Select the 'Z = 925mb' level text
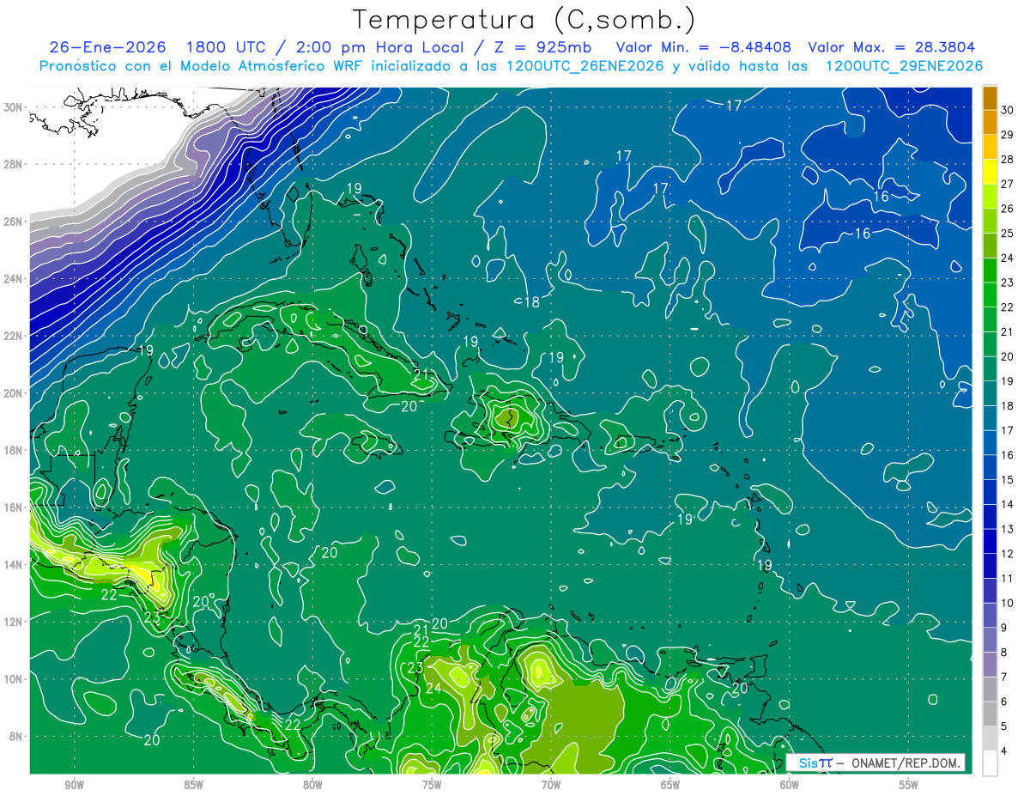1030x796 pixels. 542,47
